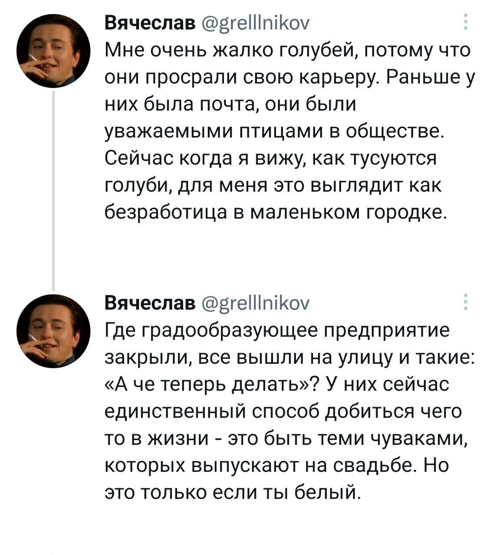Screen dimensions: 493x555
Task: Click the first tweet's profile avatar
Action: (x=53, y=51)
